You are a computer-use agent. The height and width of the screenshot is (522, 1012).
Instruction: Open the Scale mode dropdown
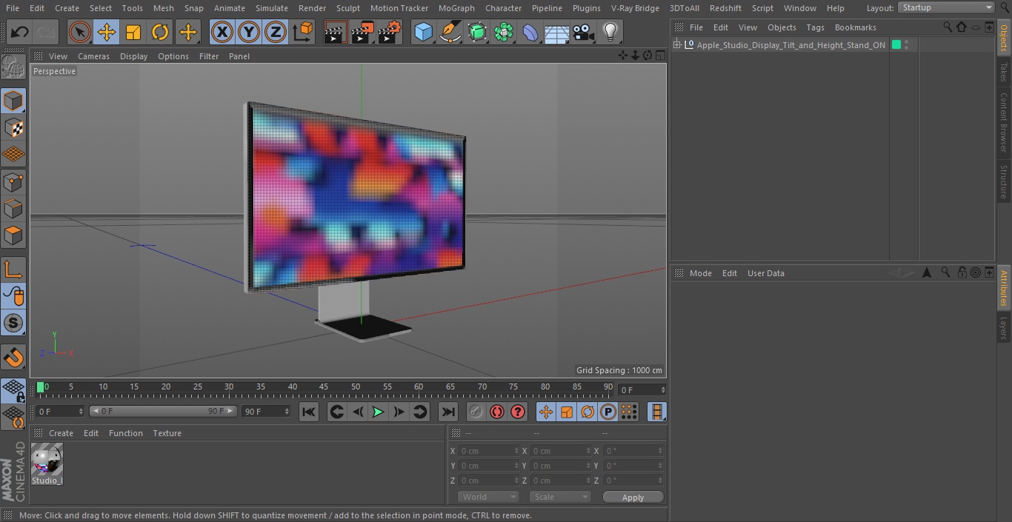click(x=559, y=498)
